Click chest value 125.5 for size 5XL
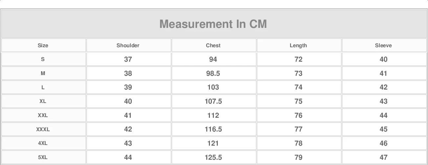The width and height of the screenshot is (428, 165). pyautogui.click(x=213, y=157)
